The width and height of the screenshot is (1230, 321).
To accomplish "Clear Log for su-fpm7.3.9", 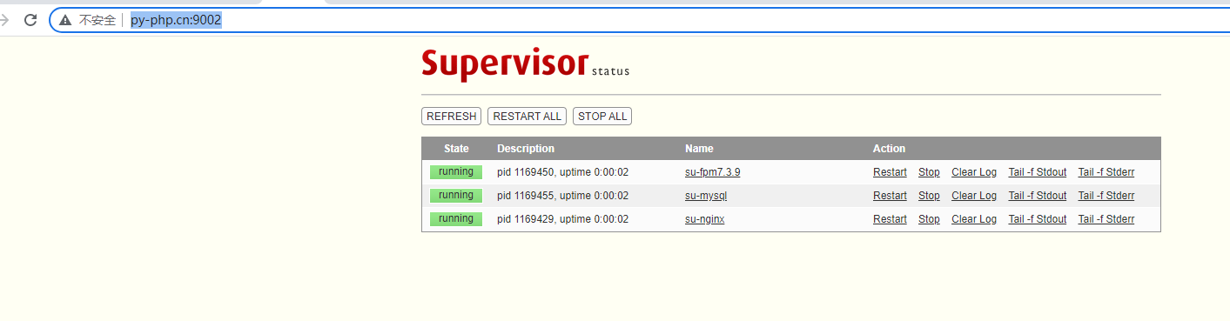I will [974, 172].
